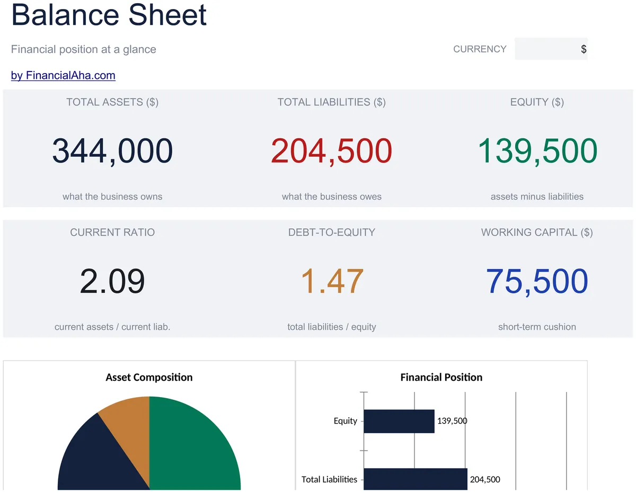Select the 'short-term cushion' caption
636x493 pixels.
tap(537, 327)
